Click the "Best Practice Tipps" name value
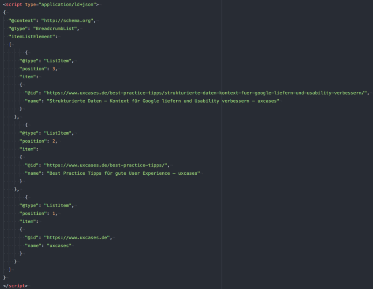Image resolution: width=373 pixels, height=289 pixels. click(123, 173)
